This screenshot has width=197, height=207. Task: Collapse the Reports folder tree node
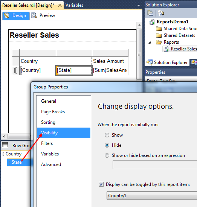[x=150, y=43]
